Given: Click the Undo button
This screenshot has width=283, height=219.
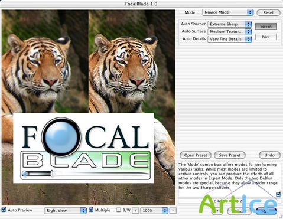Looking at the screenshot, I should [269, 155].
